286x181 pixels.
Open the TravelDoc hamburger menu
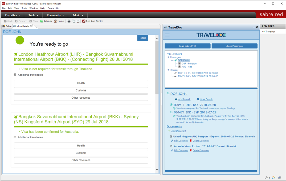(167, 35)
